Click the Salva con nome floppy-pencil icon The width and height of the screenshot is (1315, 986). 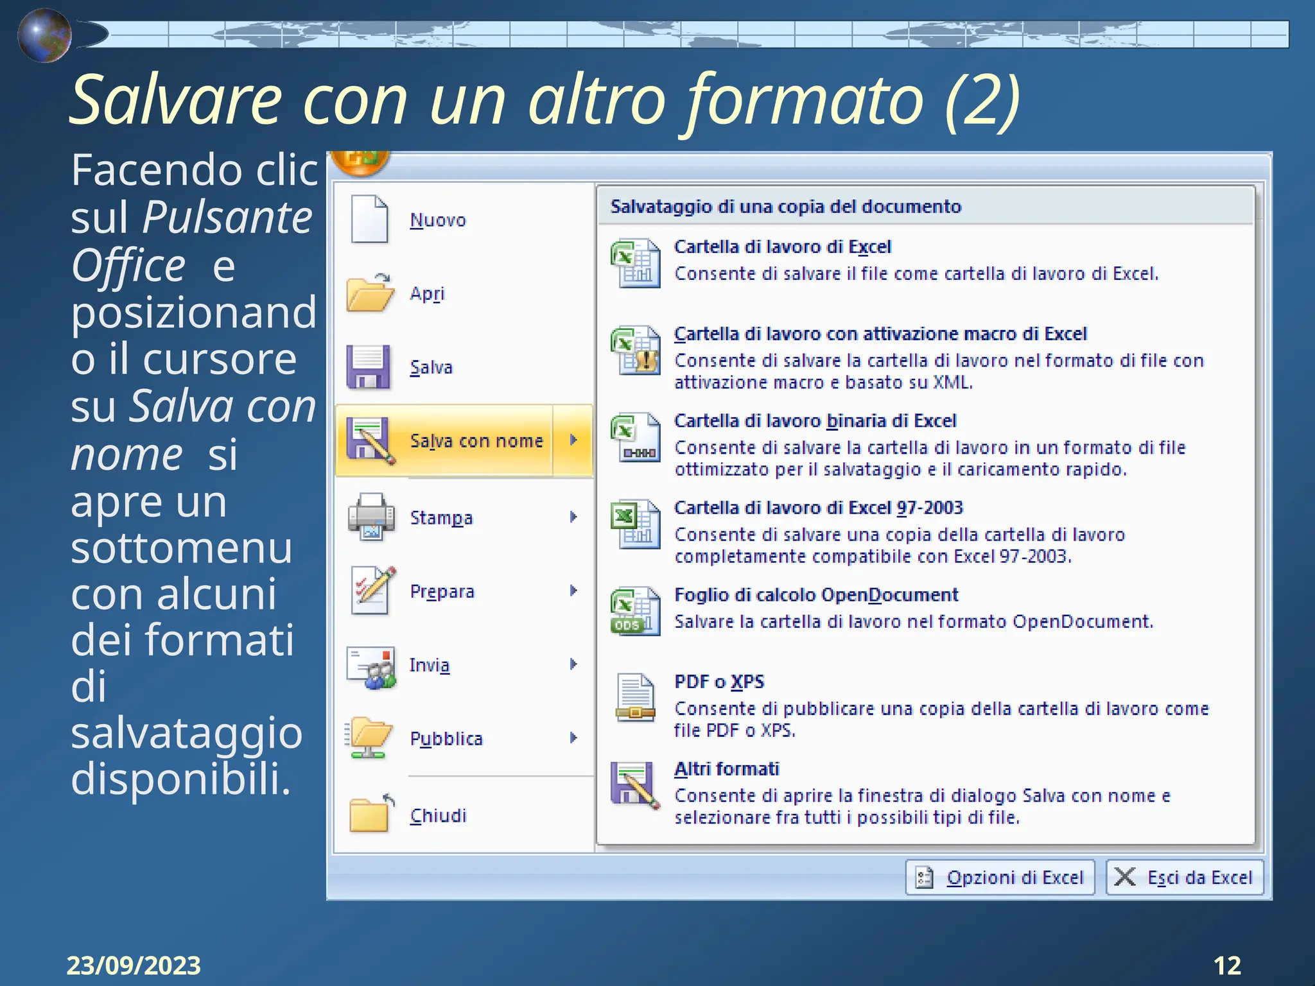[370, 440]
